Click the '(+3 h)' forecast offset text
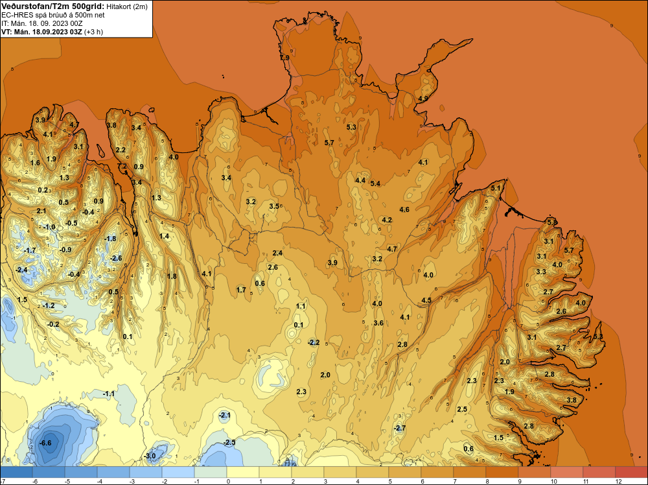The image size is (648, 485). pos(93,32)
